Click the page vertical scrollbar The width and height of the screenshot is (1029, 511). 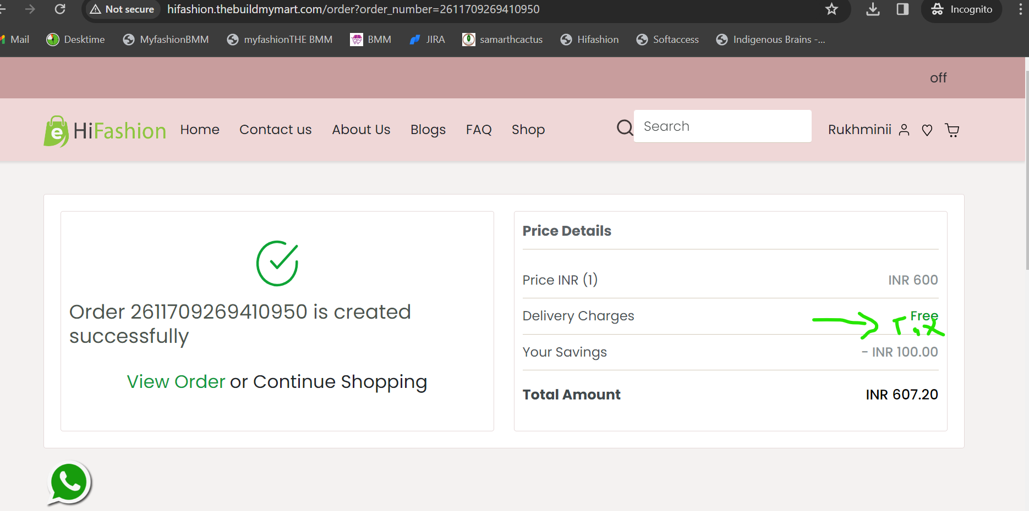[x=1027, y=170]
